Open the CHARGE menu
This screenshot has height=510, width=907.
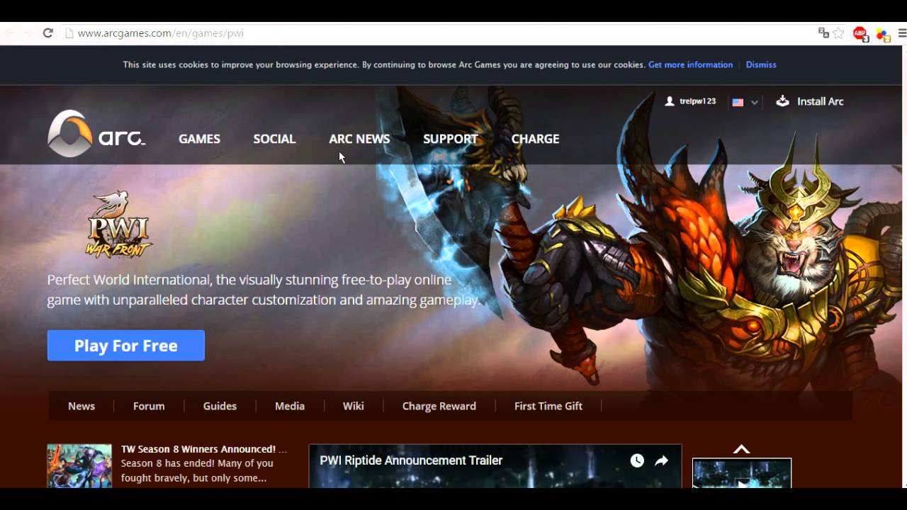535,139
